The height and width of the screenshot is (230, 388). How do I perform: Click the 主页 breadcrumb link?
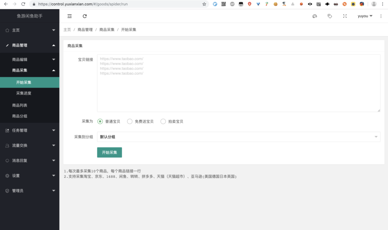(x=67, y=30)
